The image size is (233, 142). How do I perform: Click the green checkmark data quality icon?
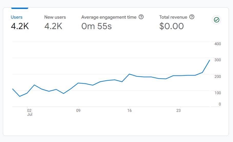click(216, 20)
